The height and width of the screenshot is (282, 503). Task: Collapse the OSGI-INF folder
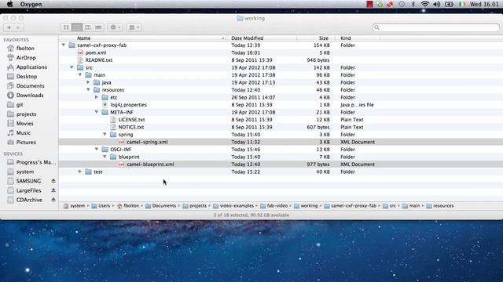(97, 150)
